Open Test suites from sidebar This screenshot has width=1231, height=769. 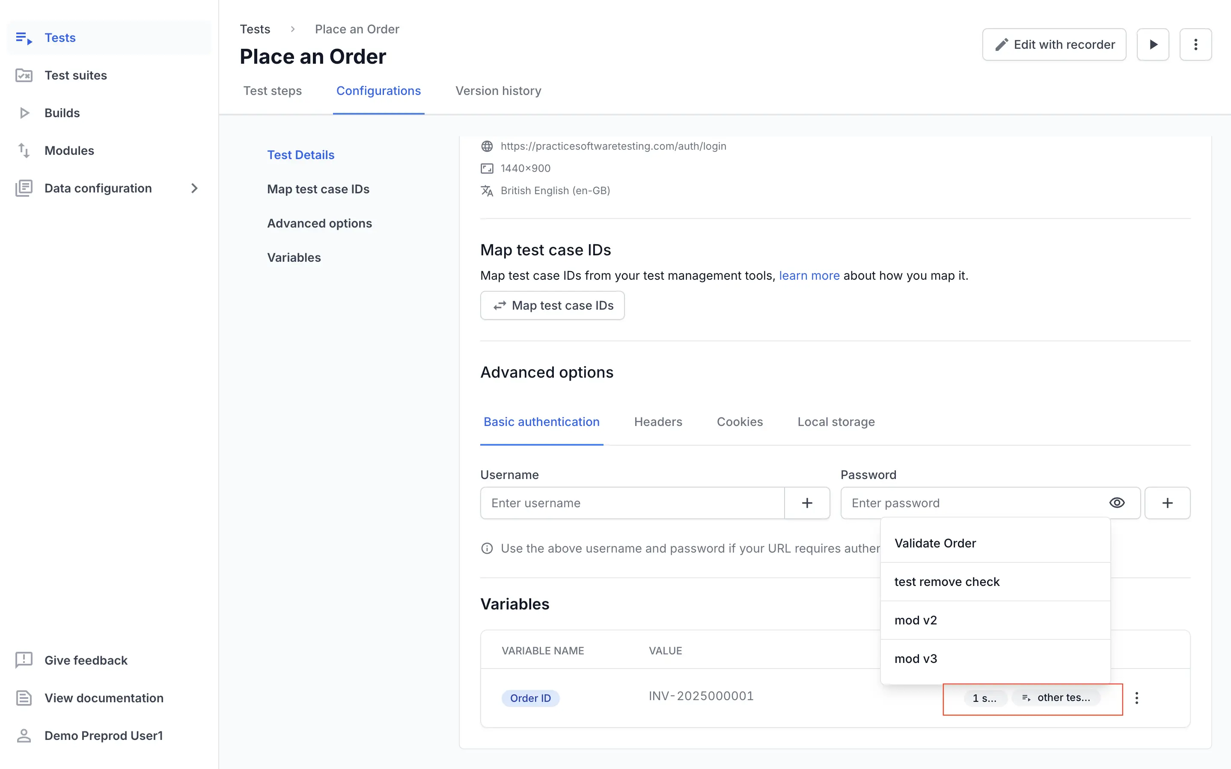[75, 75]
